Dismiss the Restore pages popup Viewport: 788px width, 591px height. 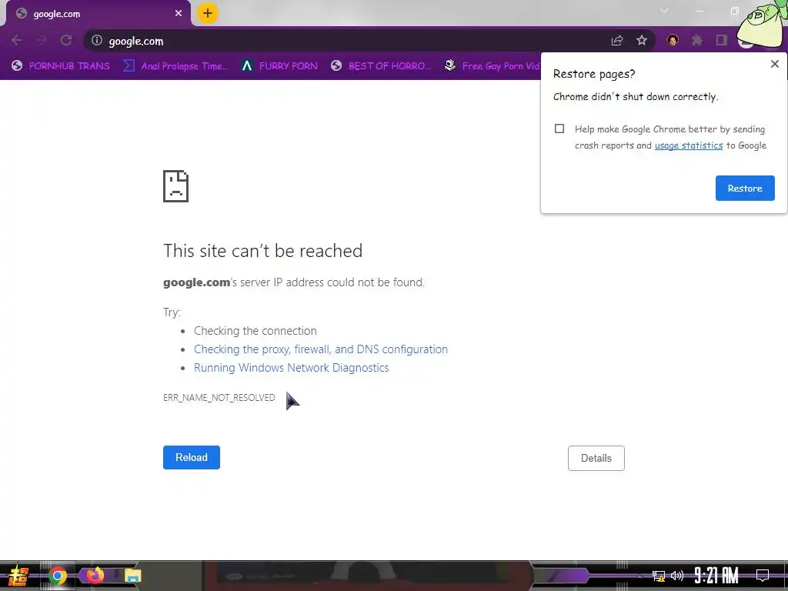click(774, 64)
